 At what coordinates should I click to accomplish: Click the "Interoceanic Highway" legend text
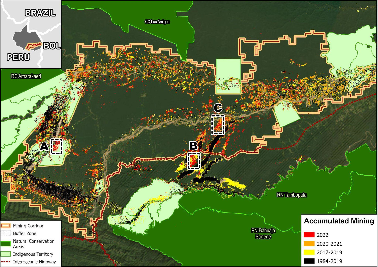click(x=35, y=262)
